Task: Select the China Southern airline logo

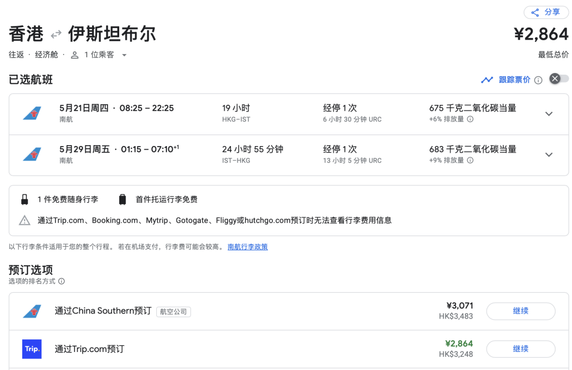Action: pyautogui.click(x=32, y=311)
